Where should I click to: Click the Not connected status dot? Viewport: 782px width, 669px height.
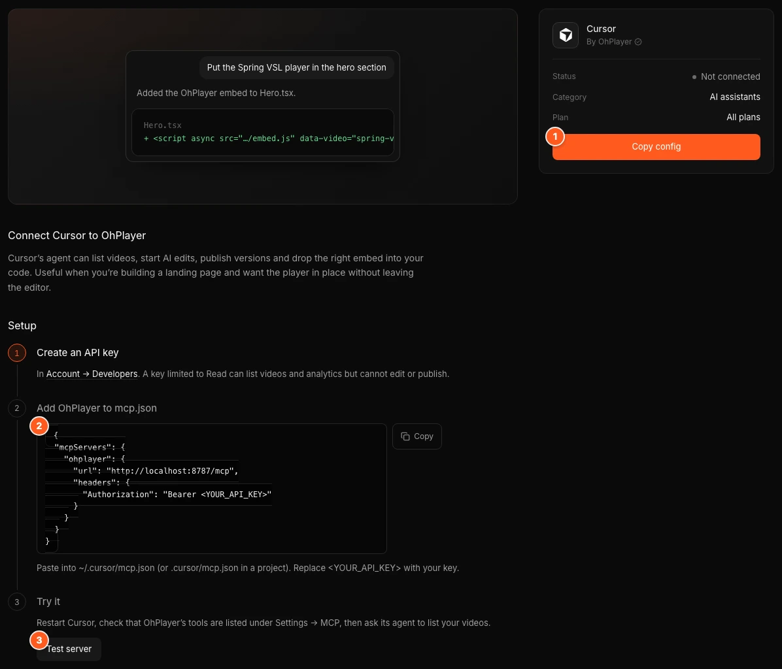[x=694, y=76]
